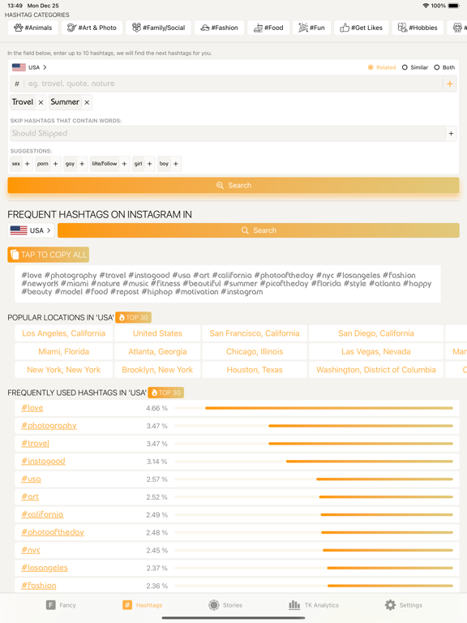Image resolution: width=467 pixels, height=623 pixels.
Task: Add 'gay' suggestion to skipped words
Action: (82, 164)
